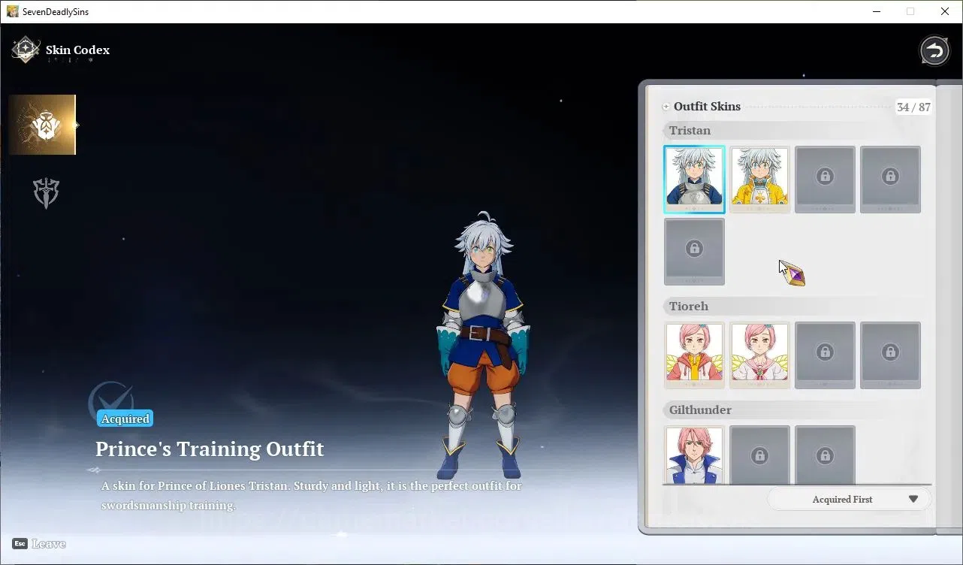The height and width of the screenshot is (565, 963).
Task: Select the Outfit Skins category tab
Action: 42,125
